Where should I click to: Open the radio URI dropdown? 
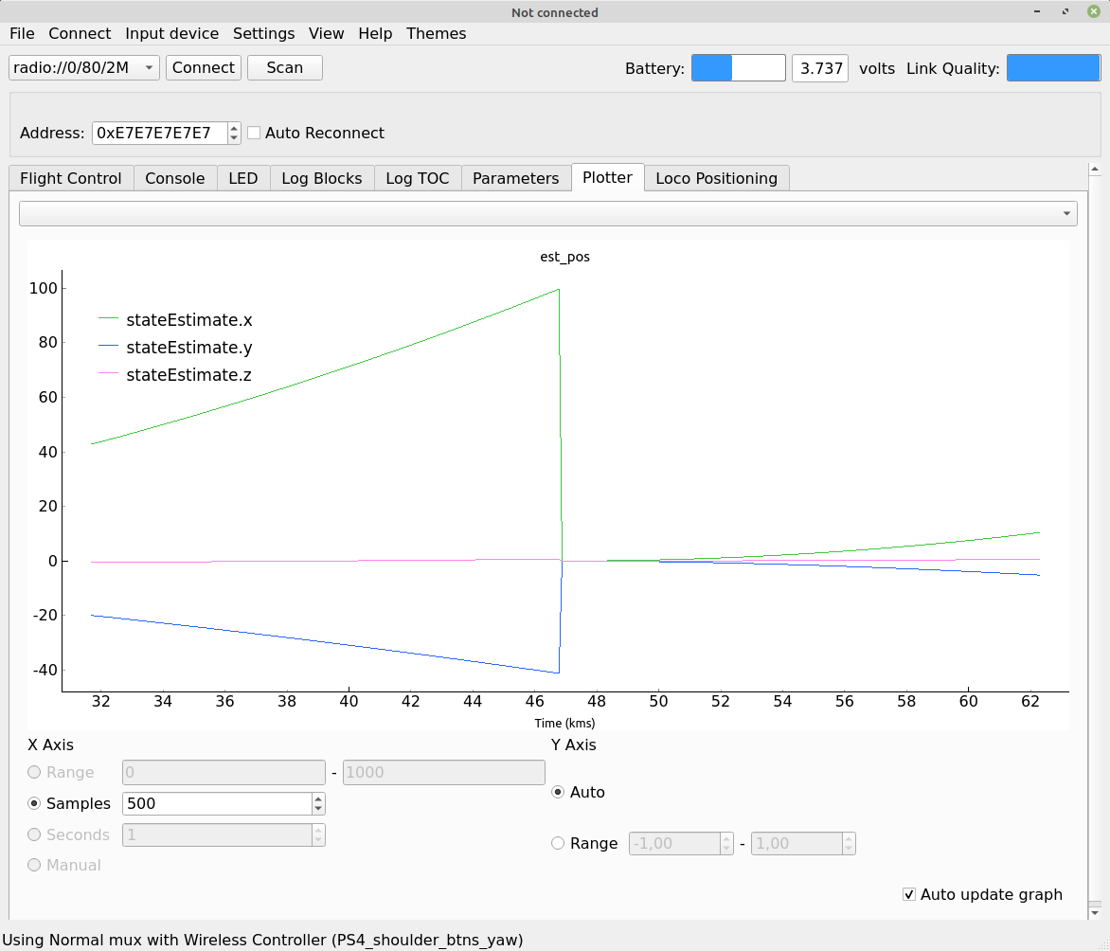[x=84, y=68]
